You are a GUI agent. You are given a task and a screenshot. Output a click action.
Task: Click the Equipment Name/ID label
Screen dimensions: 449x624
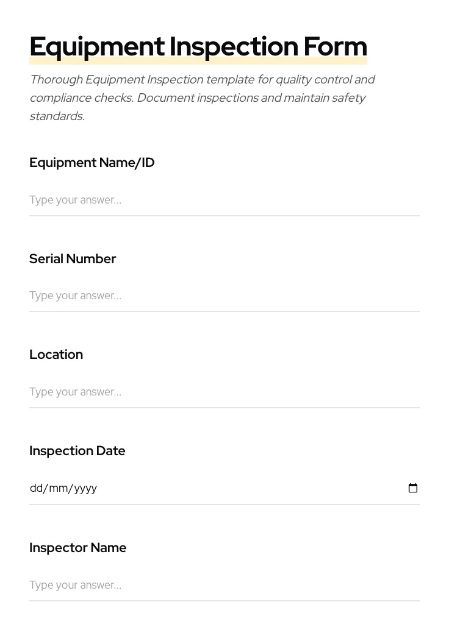click(x=92, y=162)
